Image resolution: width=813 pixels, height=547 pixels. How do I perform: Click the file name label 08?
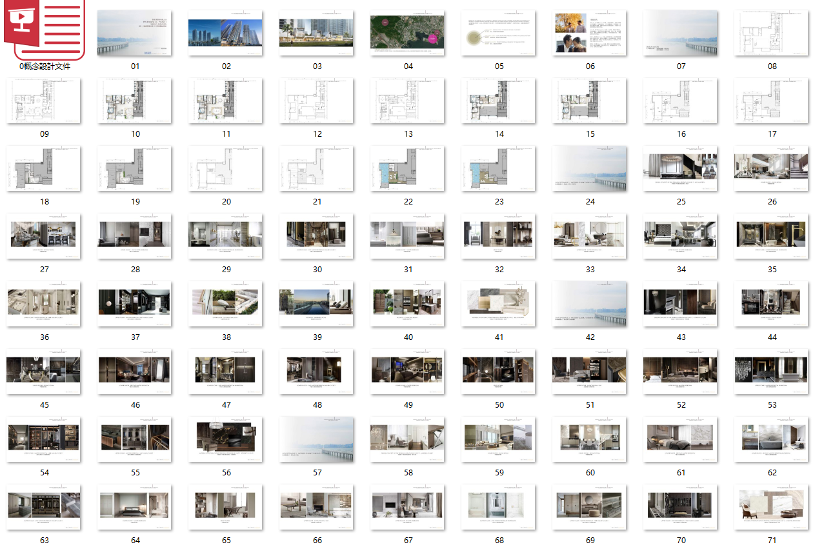pyautogui.click(x=772, y=66)
